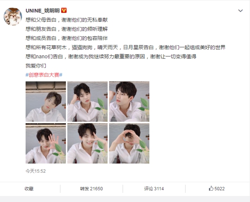Viewport: 250px width, 202px height.
Task: Open third photo looking sideways
Action: pyautogui.click(x=129, y=101)
